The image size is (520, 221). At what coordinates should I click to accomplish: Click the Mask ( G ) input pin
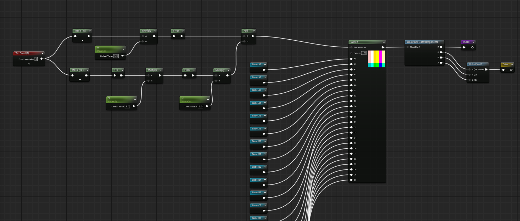click(x=73, y=75)
